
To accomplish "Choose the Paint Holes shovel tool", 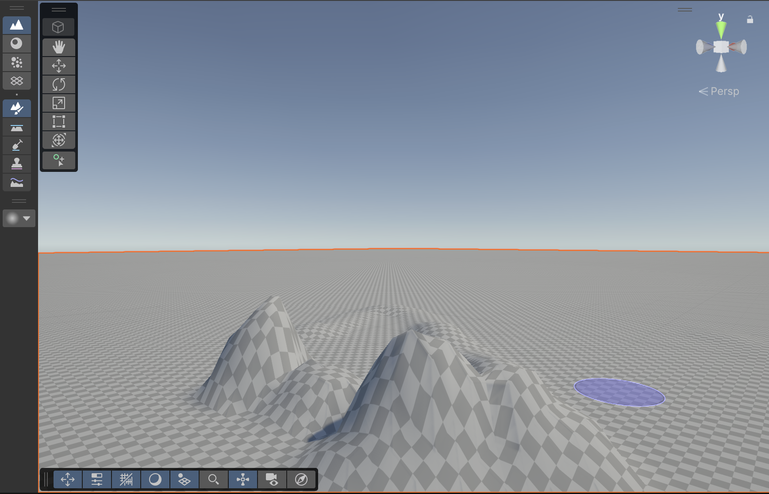I will 17,145.
